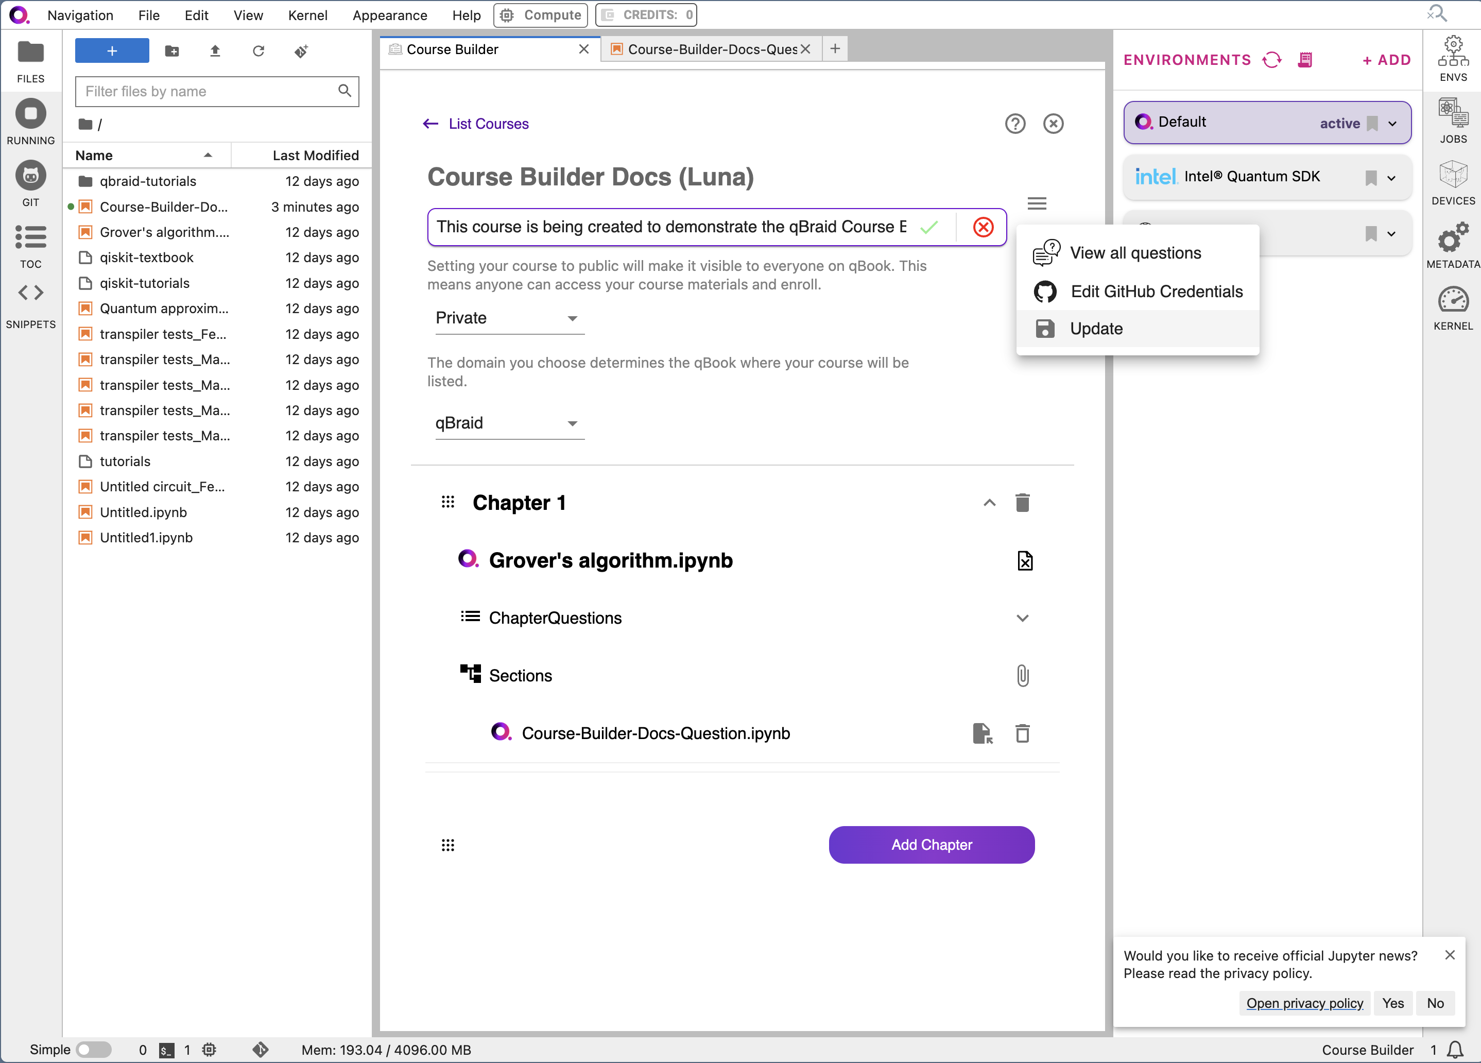Viewport: 1481px width, 1063px height.
Task: Cancel description edit with red X
Action: (x=984, y=227)
